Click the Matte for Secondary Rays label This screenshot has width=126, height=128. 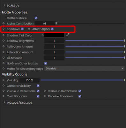tap(25, 69)
